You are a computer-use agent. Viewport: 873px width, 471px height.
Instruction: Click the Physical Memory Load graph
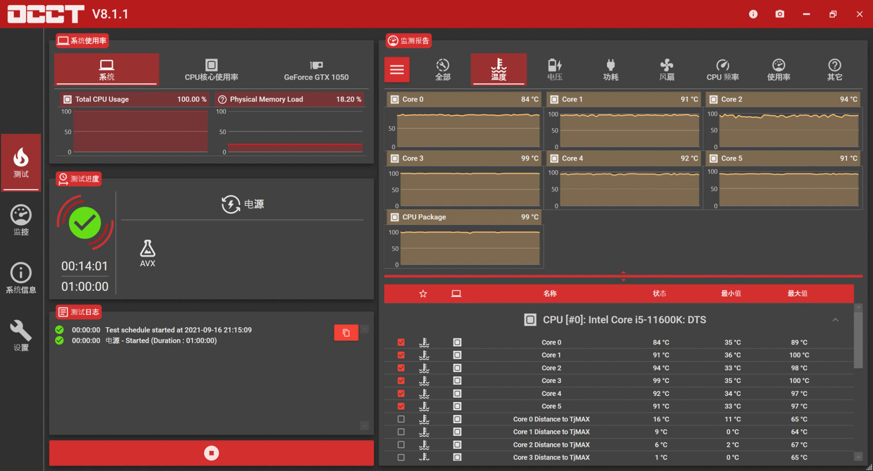[295, 132]
